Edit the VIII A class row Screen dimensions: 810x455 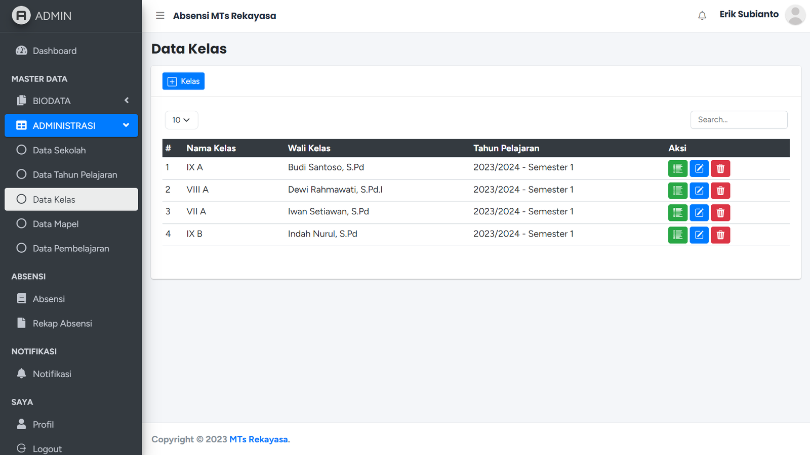click(699, 191)
